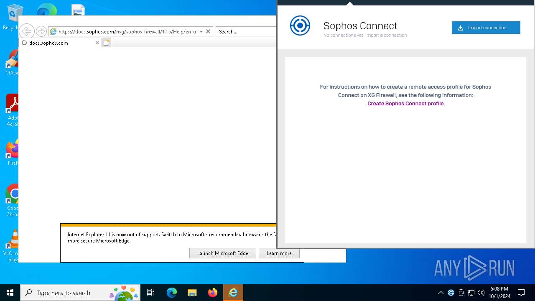Image resolution: width=535 pixels, height=301 pixels.
Task: Click the network tray icon
Action: point(471,293)
